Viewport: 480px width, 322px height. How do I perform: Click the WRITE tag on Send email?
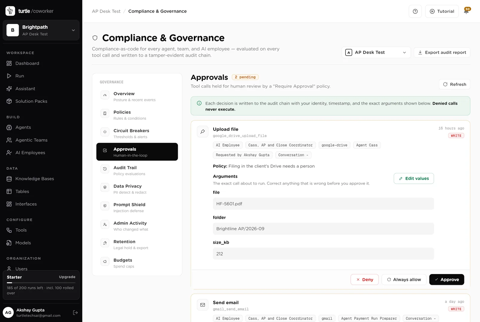[x=456, y=309]
